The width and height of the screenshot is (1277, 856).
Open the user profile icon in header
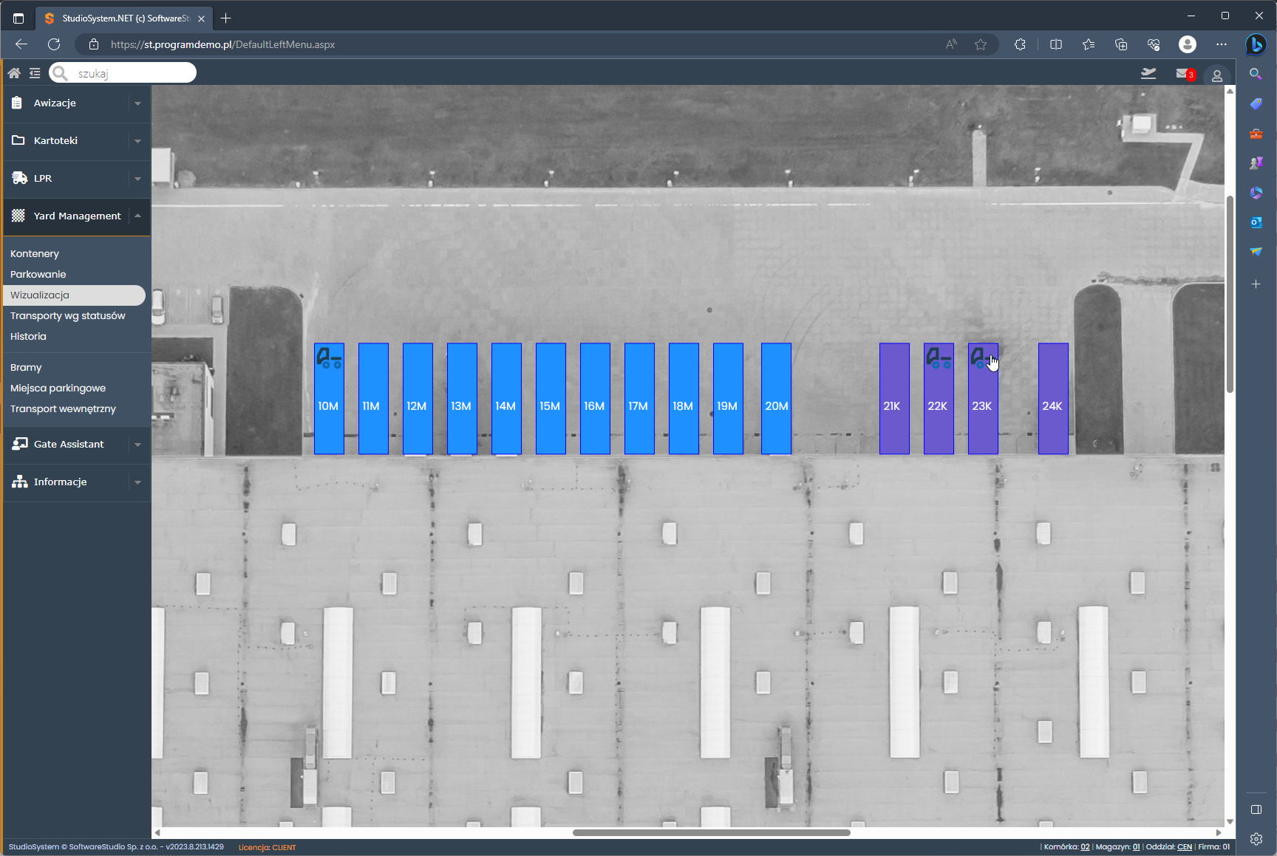(1216, 75)
